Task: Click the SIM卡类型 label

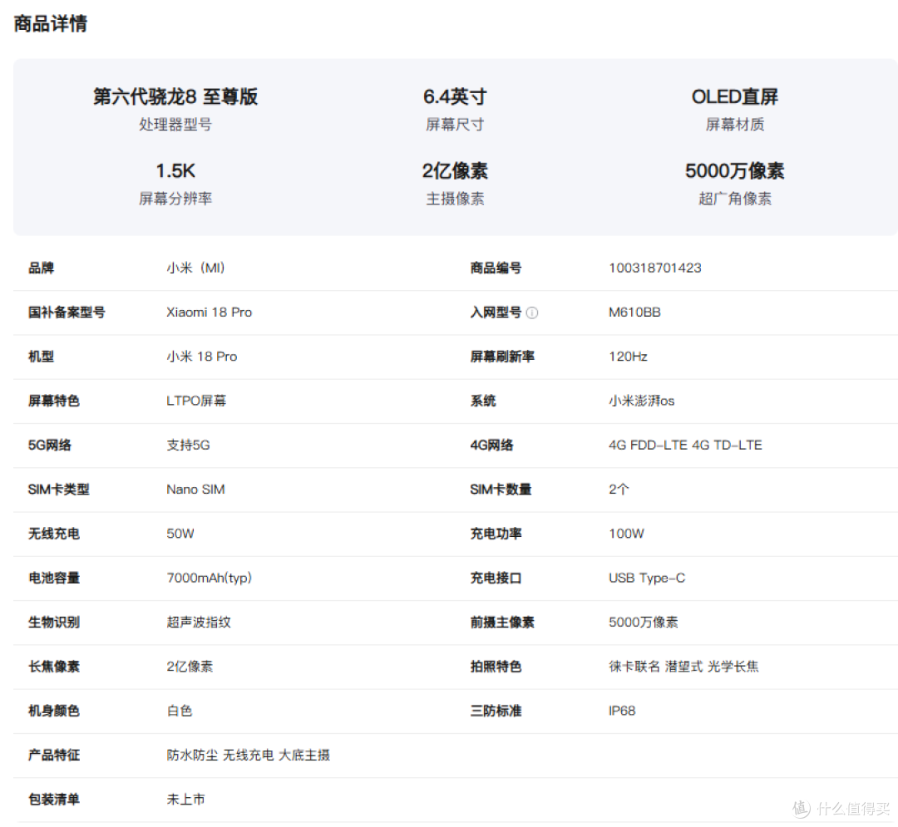Action: pos(59,490)
